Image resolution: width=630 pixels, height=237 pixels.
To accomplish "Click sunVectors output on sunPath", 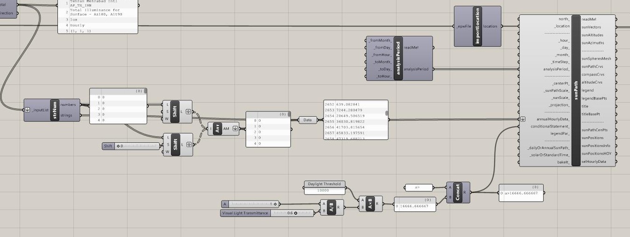I will pos(591,27).
